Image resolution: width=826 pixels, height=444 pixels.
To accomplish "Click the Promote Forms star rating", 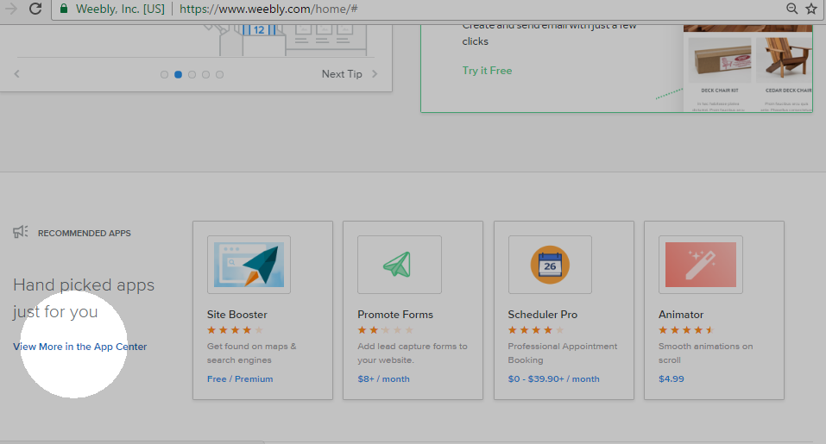I will [386, 330].
